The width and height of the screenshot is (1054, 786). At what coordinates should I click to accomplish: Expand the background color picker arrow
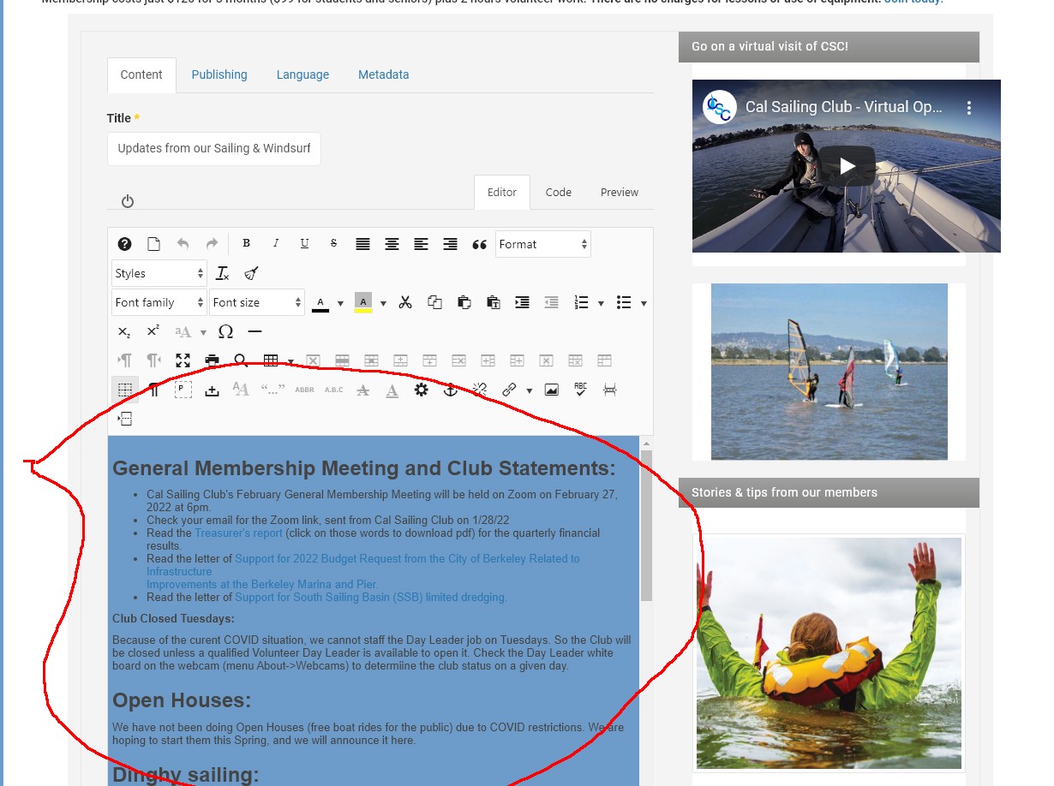383,303
